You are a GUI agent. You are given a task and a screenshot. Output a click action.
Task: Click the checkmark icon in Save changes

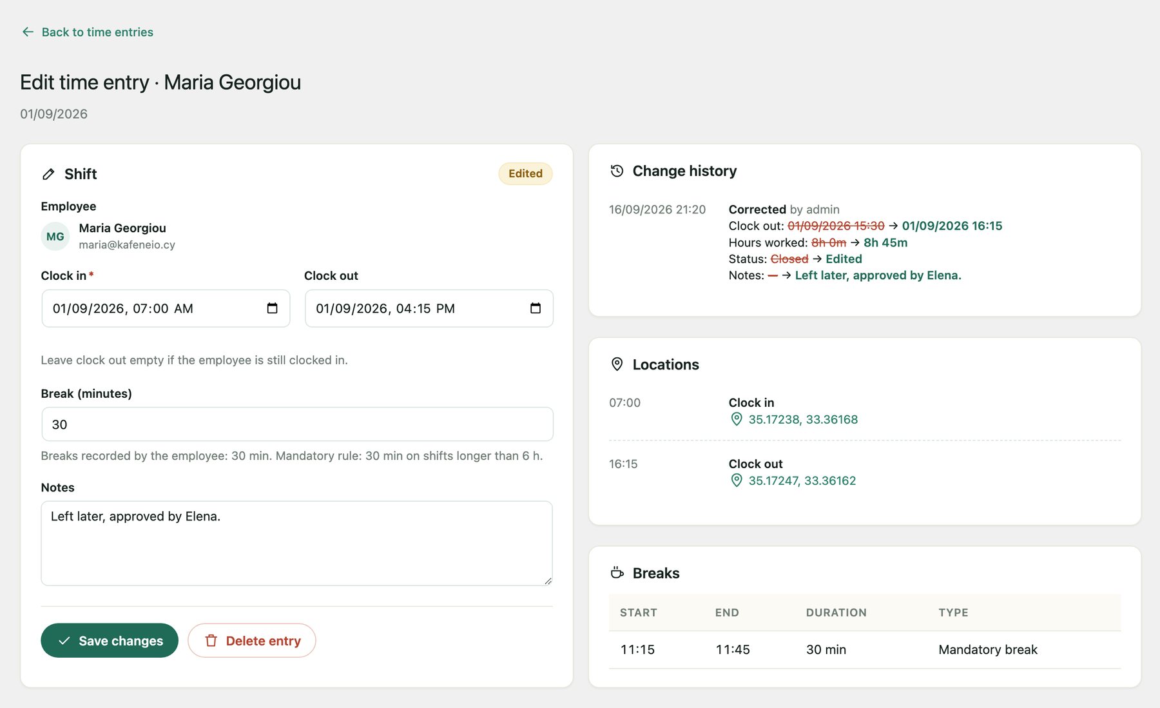64,641
